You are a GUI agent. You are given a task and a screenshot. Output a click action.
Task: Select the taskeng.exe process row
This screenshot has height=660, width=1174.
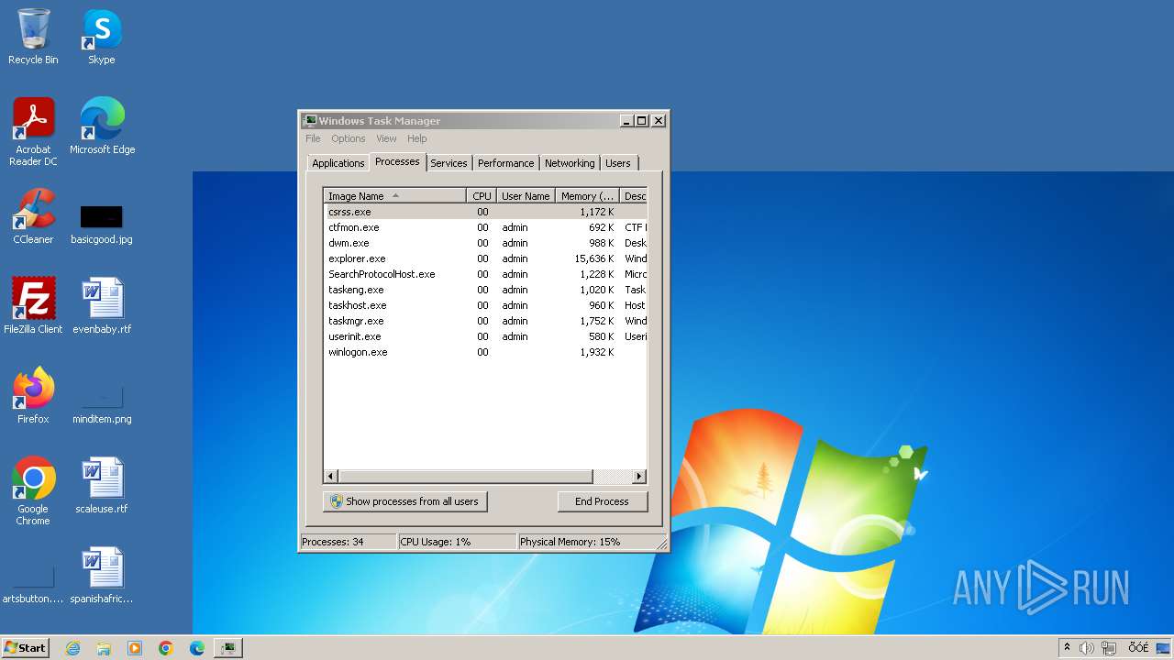click(x=486, y=290)
